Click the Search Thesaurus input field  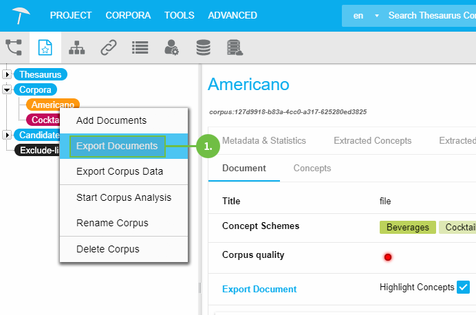[431, 15]
